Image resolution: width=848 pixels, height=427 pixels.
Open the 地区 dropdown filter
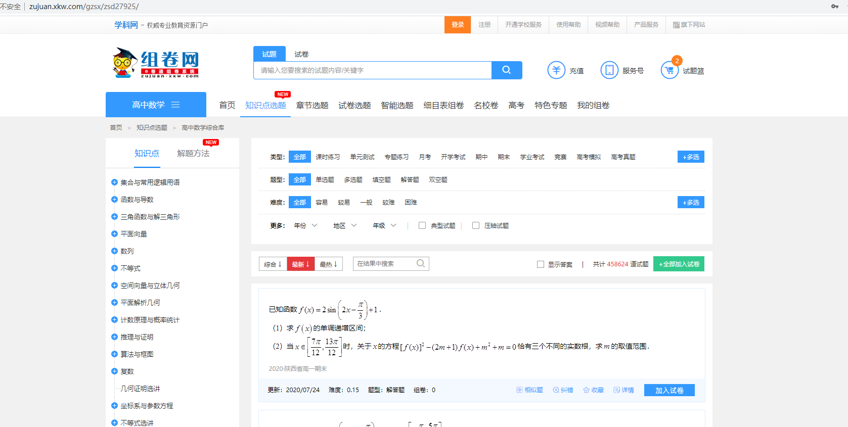tap(345, 225)
